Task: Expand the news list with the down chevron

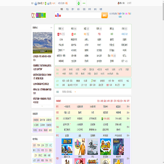Action: 42,106
